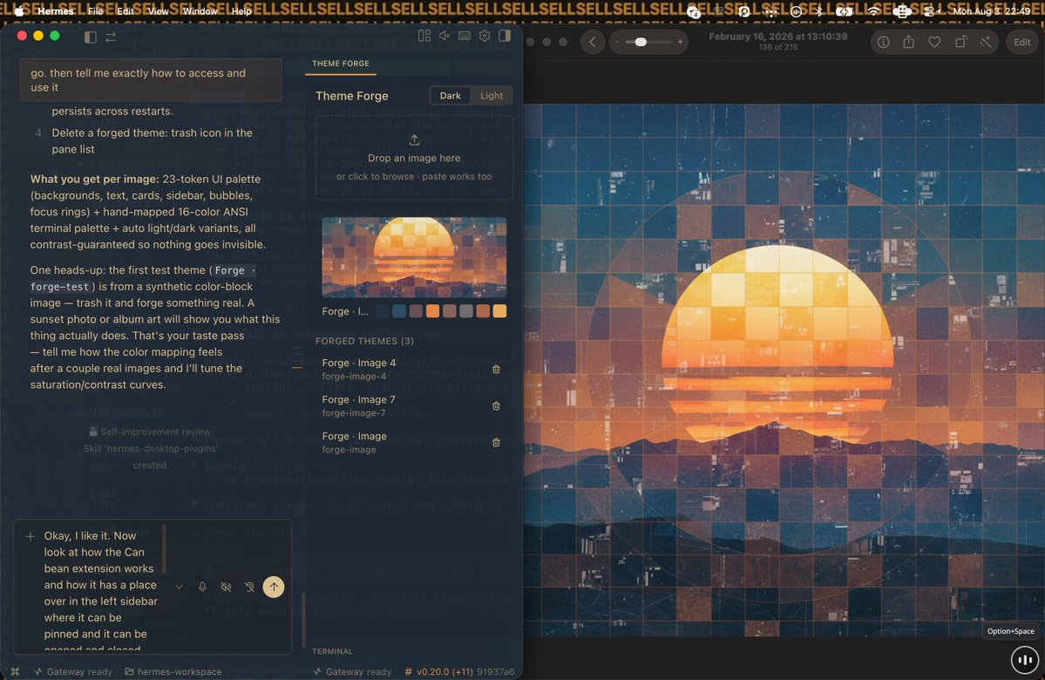
Task: Show photo info in viewer window
Action: [883, 42]
